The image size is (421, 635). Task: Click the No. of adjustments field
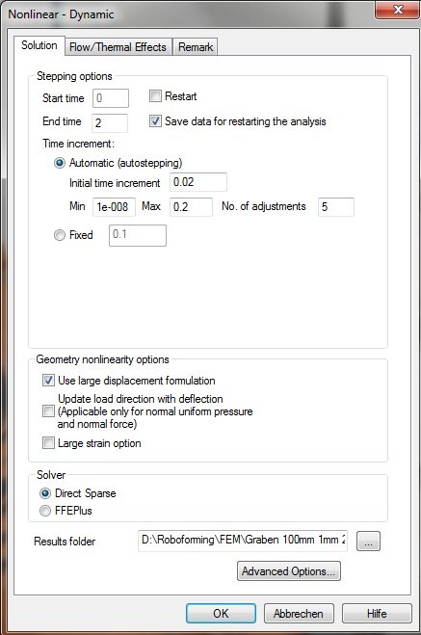(336, 207)
